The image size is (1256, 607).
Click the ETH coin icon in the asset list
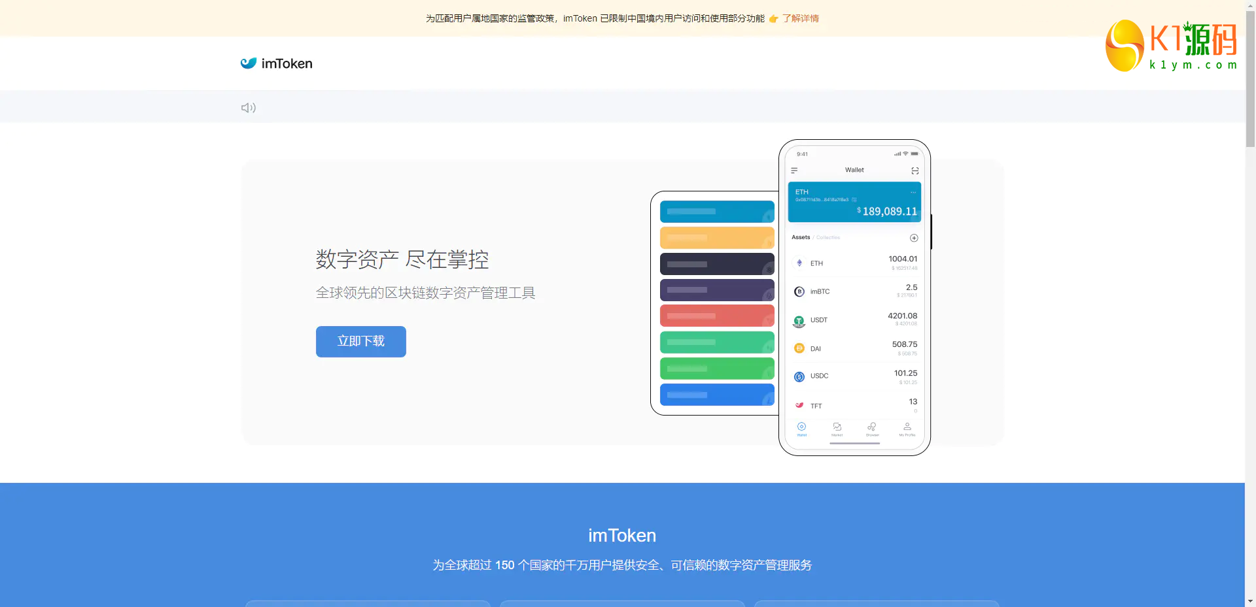pos(799,263)
